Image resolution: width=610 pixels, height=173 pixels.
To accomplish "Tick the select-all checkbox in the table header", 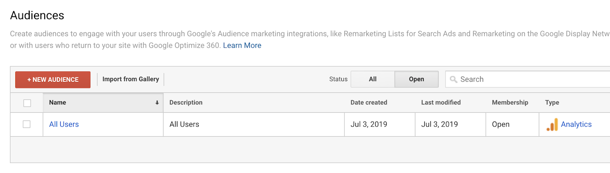I will pos(27,103).
